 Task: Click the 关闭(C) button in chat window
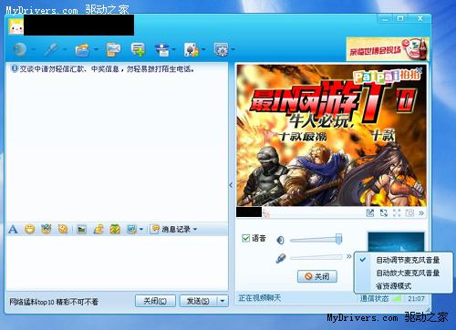point(155,301)
